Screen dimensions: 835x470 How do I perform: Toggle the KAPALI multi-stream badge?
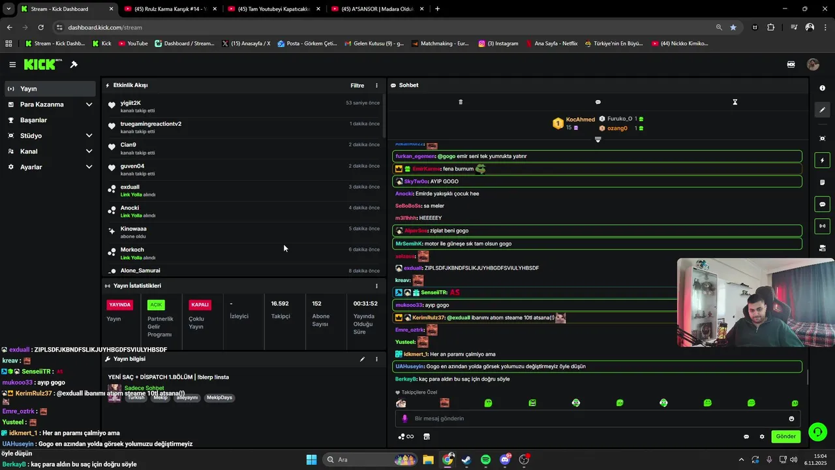pos(200,305)
